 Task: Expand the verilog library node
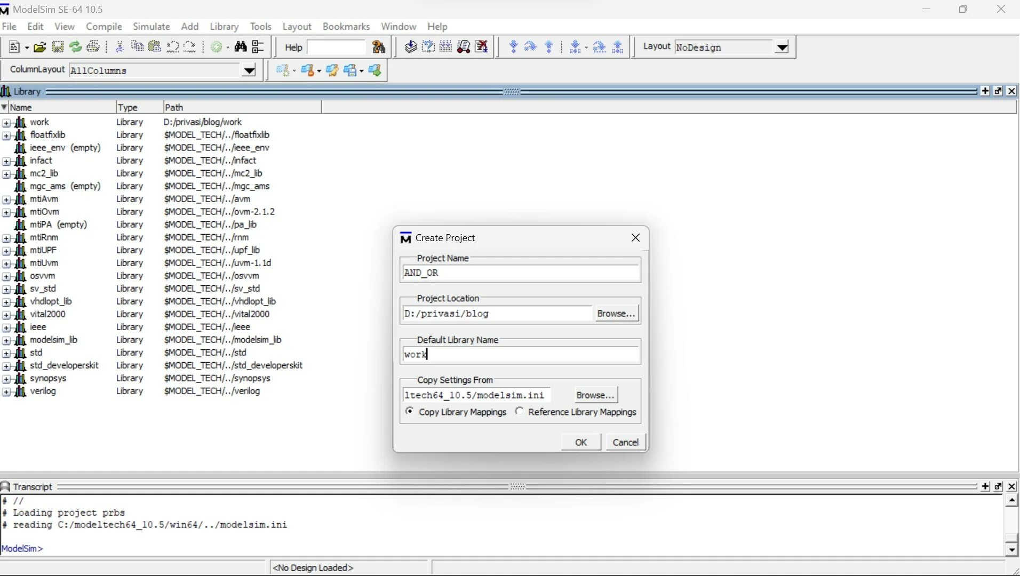coord(6,391)
